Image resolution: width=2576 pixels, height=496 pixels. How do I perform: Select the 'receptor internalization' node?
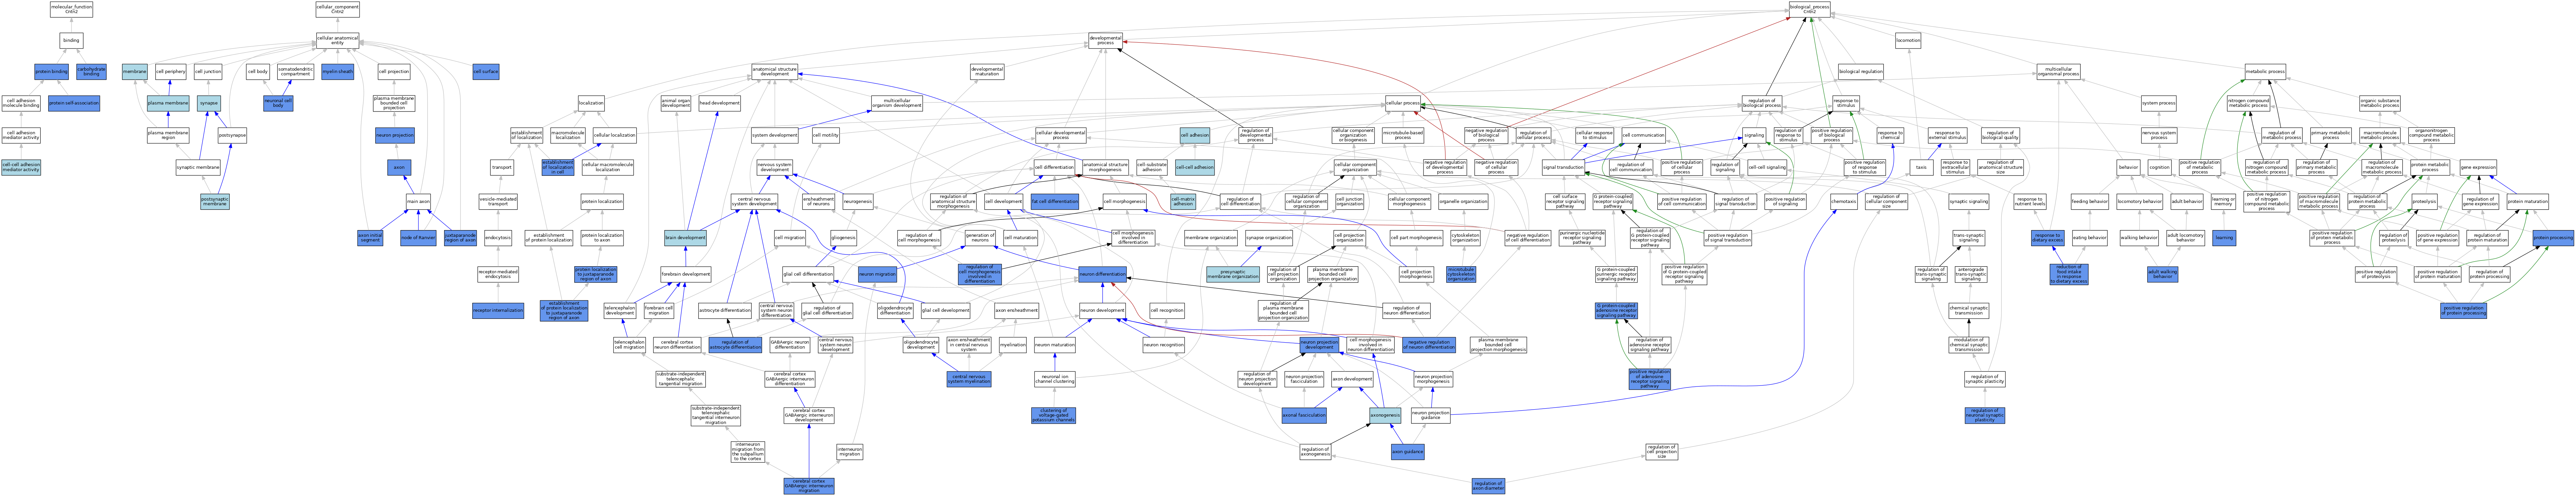(x=498, y=310)
